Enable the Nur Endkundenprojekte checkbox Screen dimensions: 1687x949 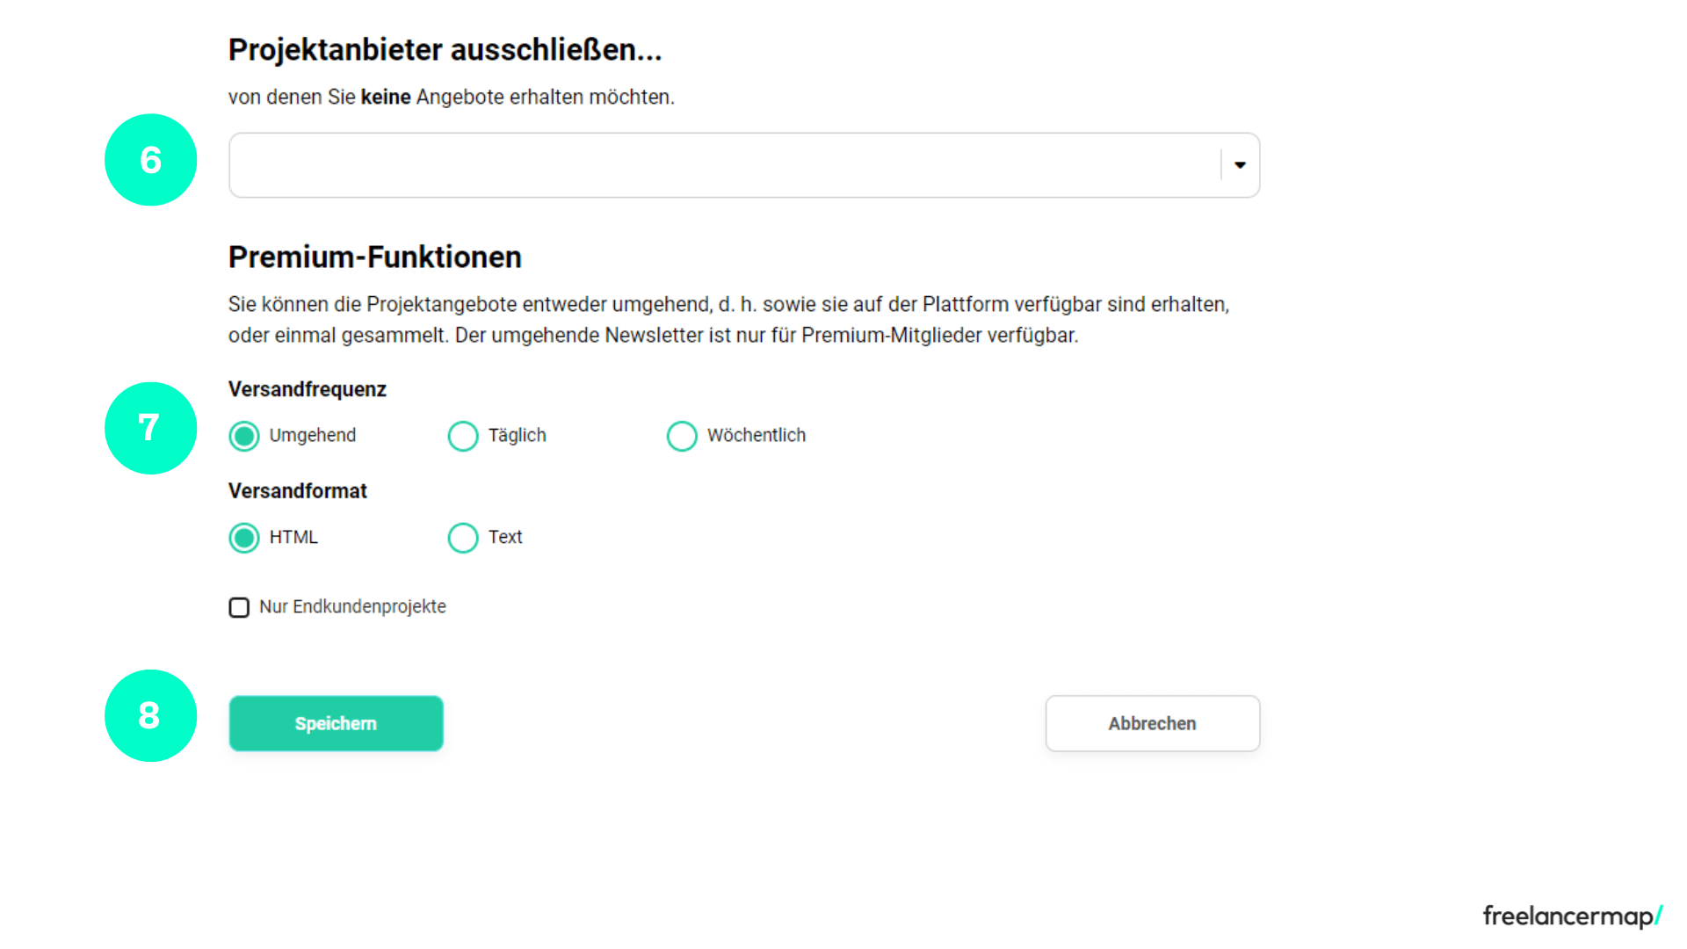point(238,607)
